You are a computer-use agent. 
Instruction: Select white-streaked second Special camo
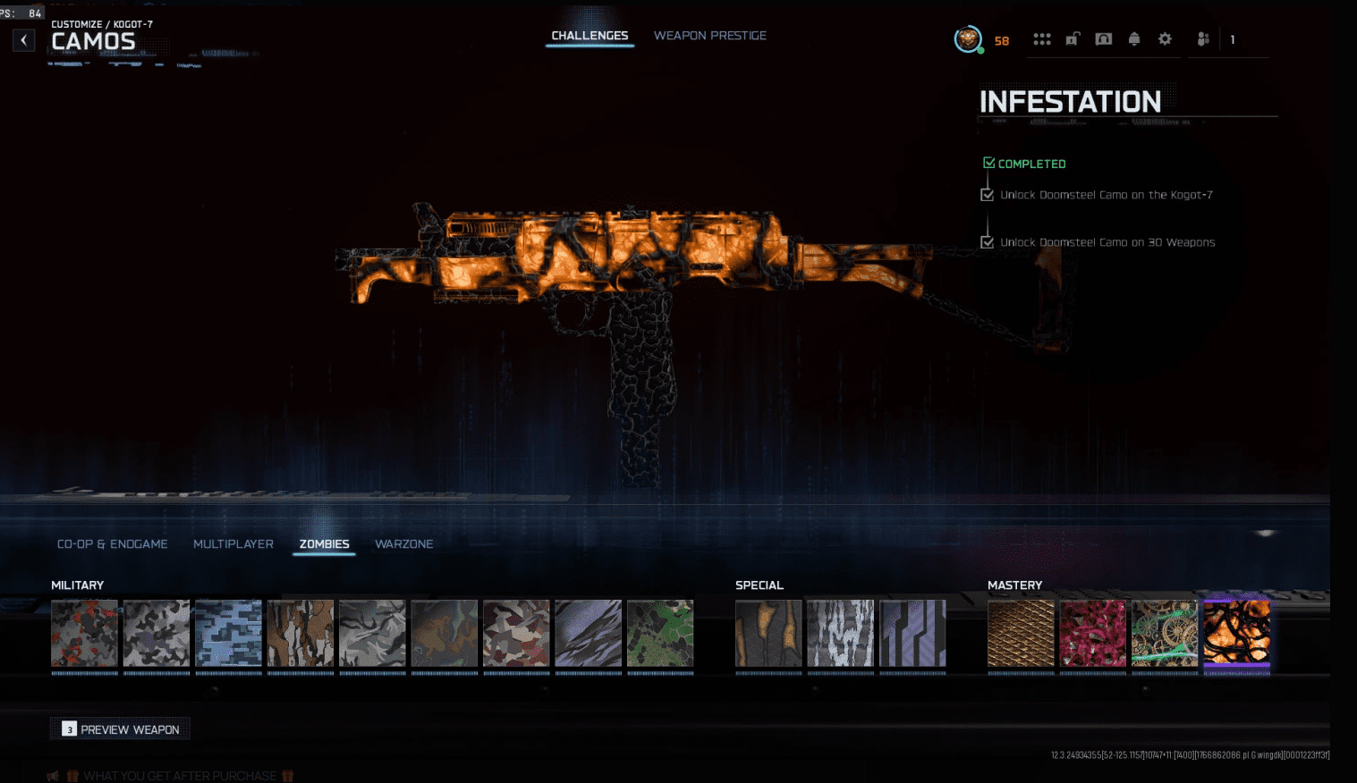[841, 634]
